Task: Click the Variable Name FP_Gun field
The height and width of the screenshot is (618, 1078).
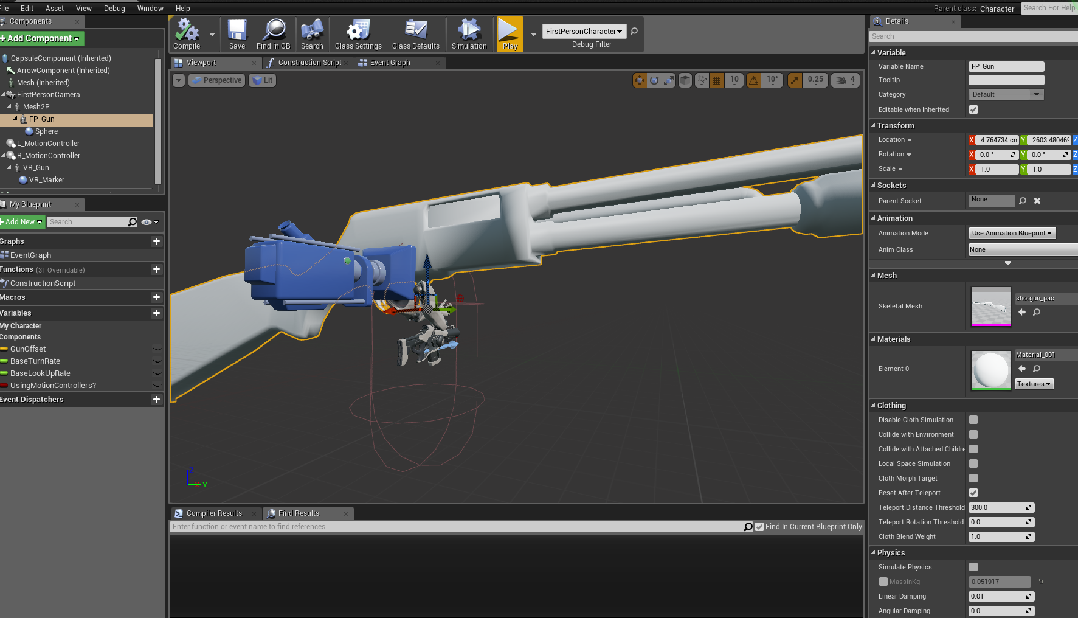Action: pos(1006,66)
